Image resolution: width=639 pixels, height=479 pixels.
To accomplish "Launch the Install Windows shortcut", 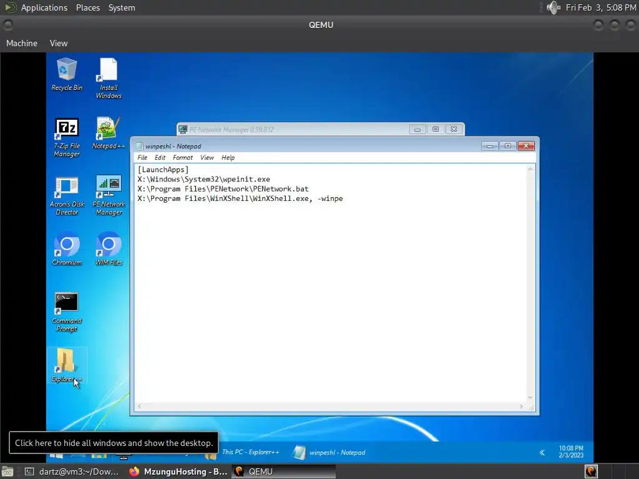I will click(x=109, y=78).
